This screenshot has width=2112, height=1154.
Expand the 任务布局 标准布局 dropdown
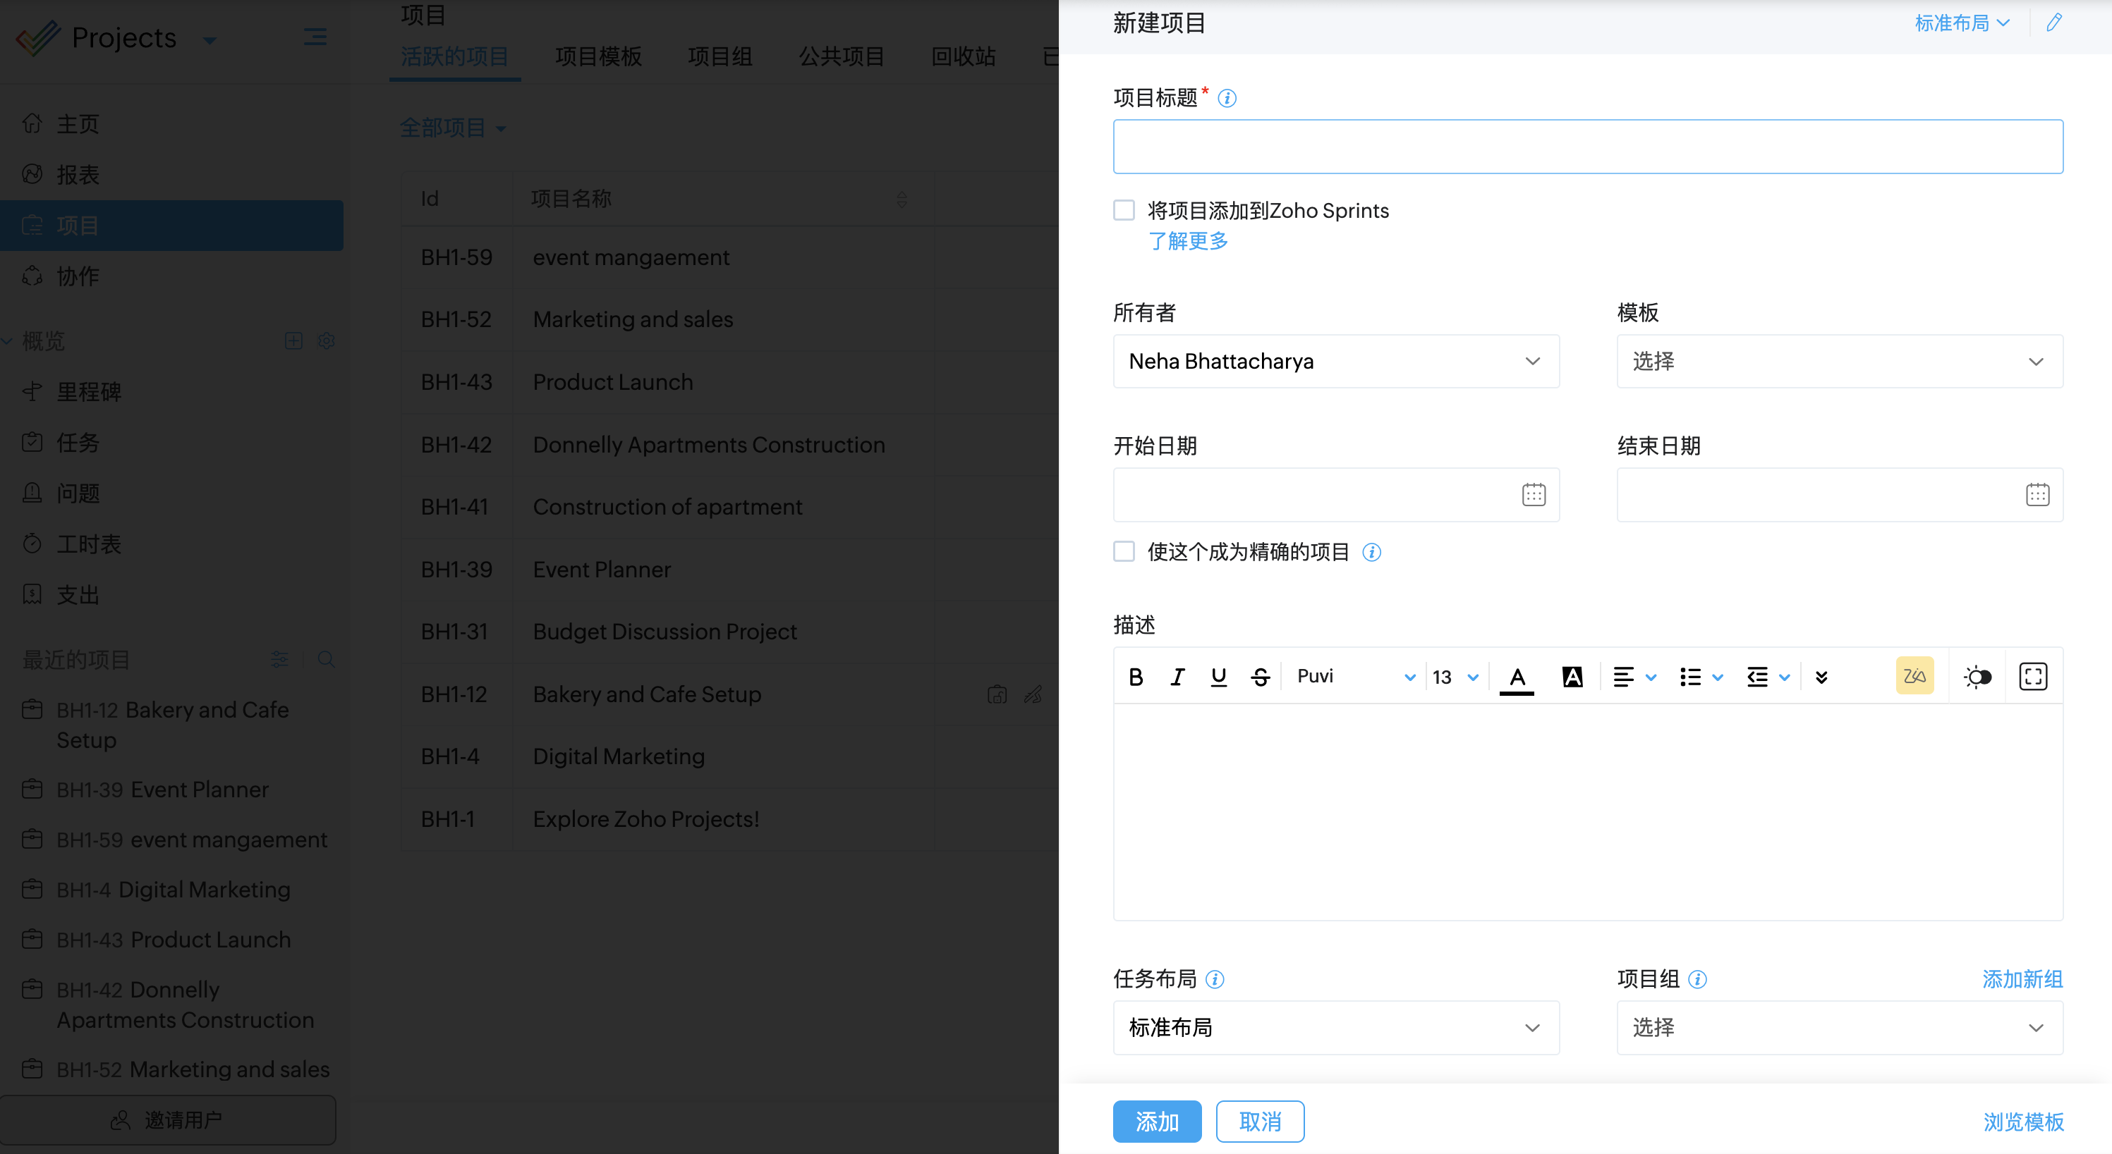point(1335,1028)
